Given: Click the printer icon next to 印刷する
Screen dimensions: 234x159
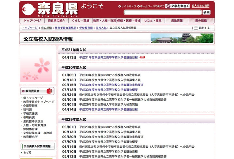Looking at the screenshot, I should click(196, 28).
